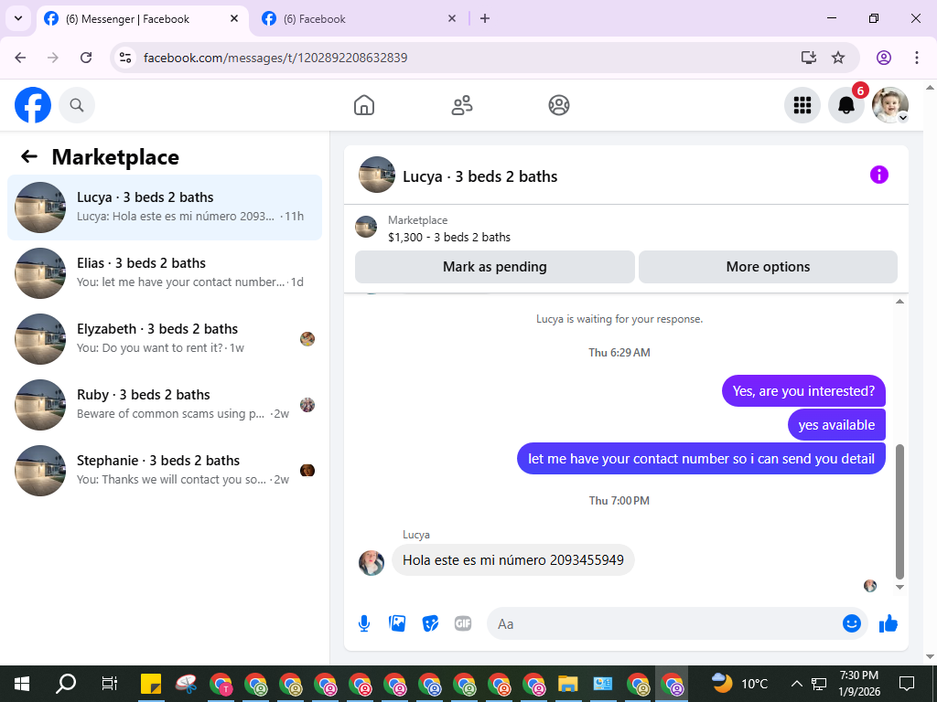Open Chrome three-dot menu
The height and width of the screenshot is (702, 937).
pyautogui.click(x=917, y=58)
